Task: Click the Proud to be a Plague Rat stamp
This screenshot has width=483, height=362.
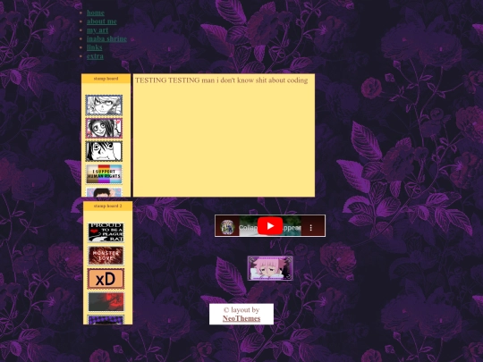Action: pos(106,232)
